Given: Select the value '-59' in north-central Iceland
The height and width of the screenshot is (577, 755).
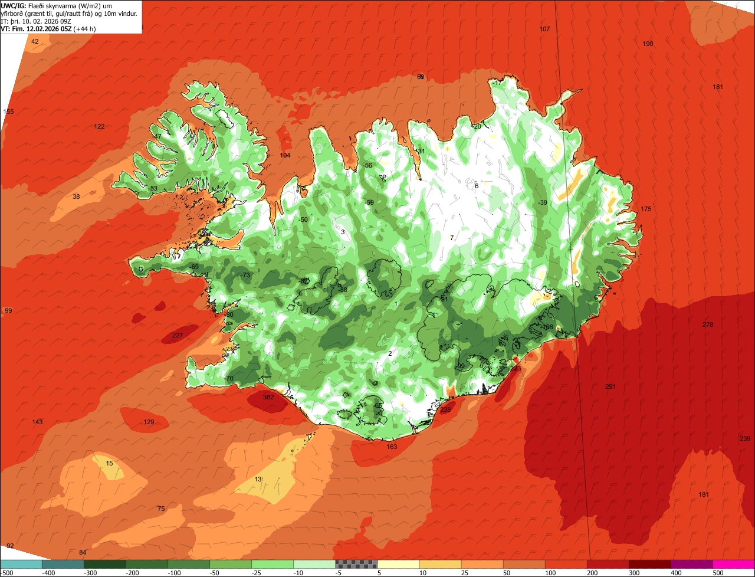Looking at the screenshot, I should [369, 202].
